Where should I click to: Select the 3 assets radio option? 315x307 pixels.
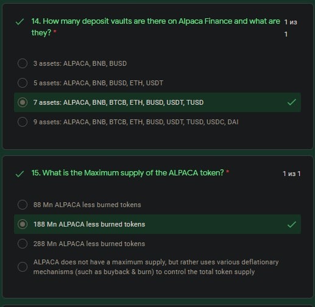pos(23,63)
